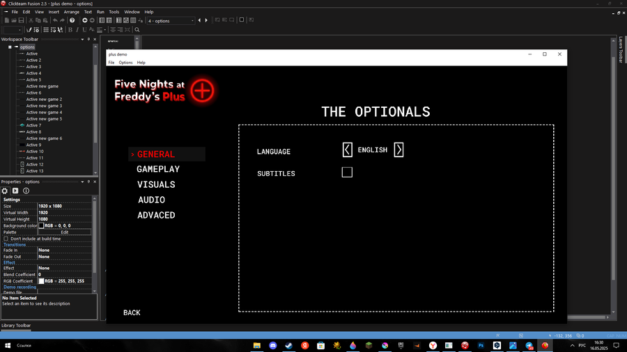Screen dimensions: 627x352
Task: Click the Underline U formatting icon
Action: pyautogui.click(x=84, y=30)
